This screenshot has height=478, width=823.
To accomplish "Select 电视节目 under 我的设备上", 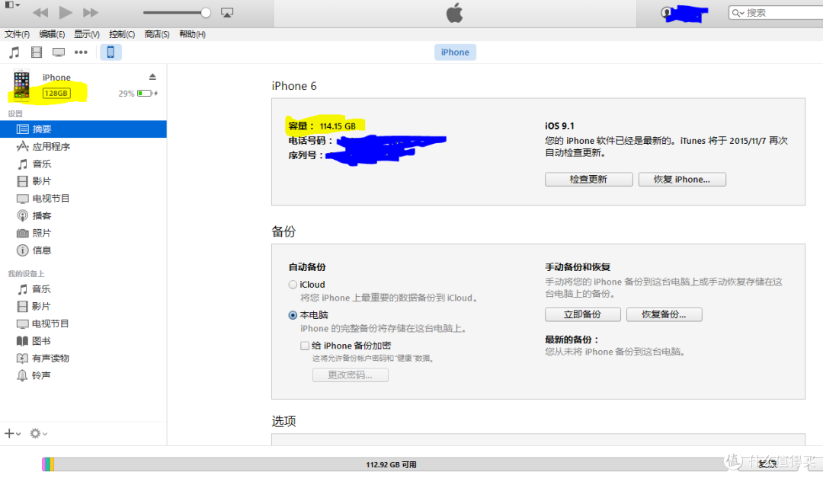I will click(x=84, y=323).
